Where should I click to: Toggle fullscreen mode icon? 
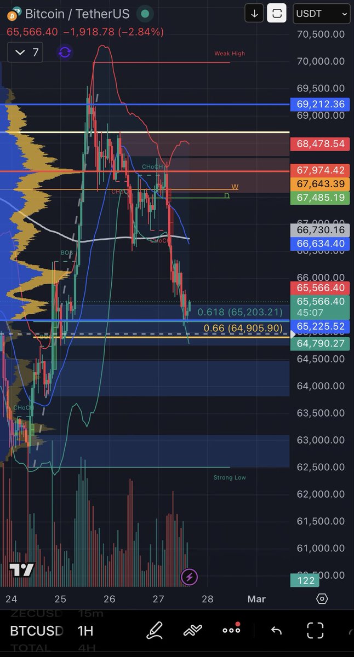(x=315, y=631)
